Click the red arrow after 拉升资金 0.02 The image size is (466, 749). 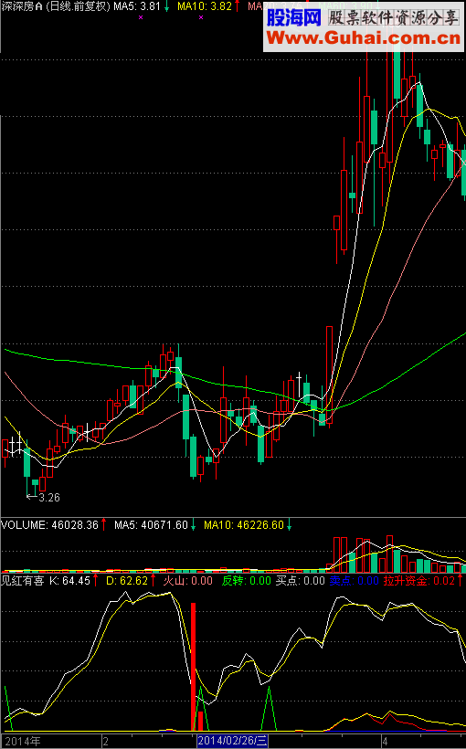(x=460, y=581)
